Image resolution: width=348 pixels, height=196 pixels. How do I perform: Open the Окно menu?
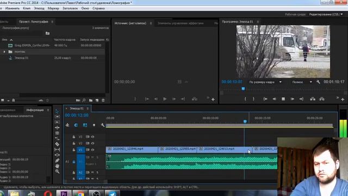point(85,8)
